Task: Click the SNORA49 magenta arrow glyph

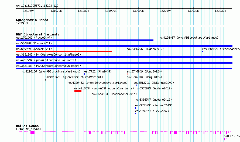Action: tap(225, 139)
